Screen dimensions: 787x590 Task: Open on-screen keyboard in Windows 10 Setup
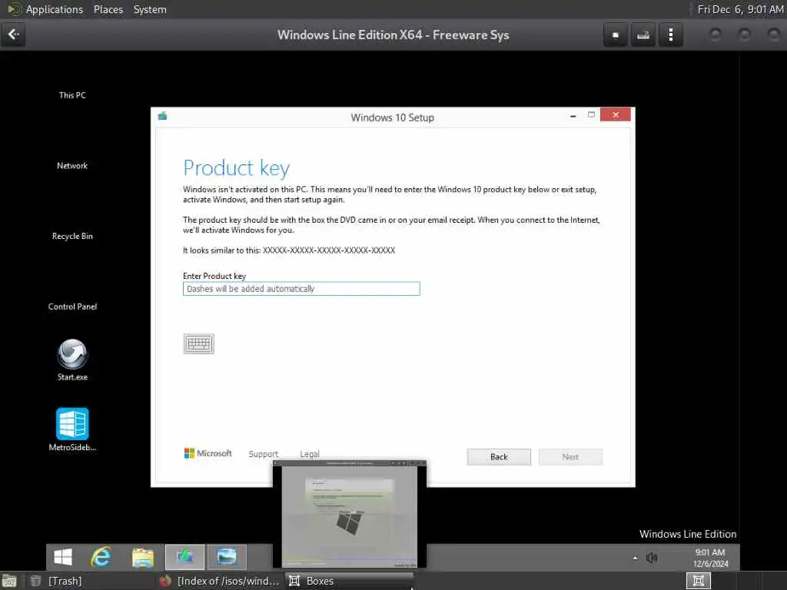pos(199,343)
